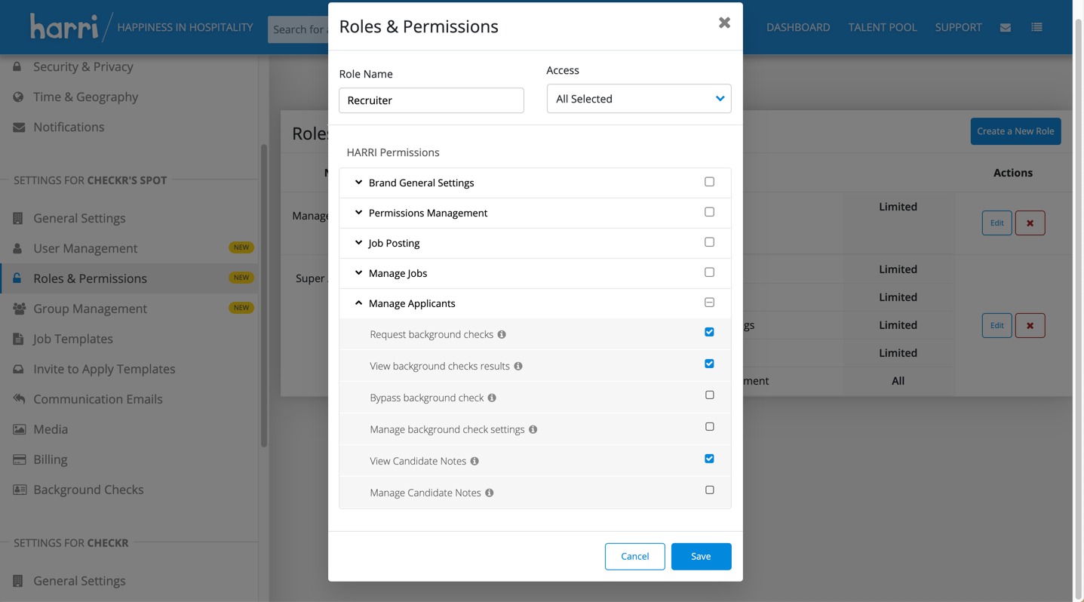The width and height of the screenshot is (1084, 602).
Task: Click the card icon for Billing
Action: tap(19, 459)
